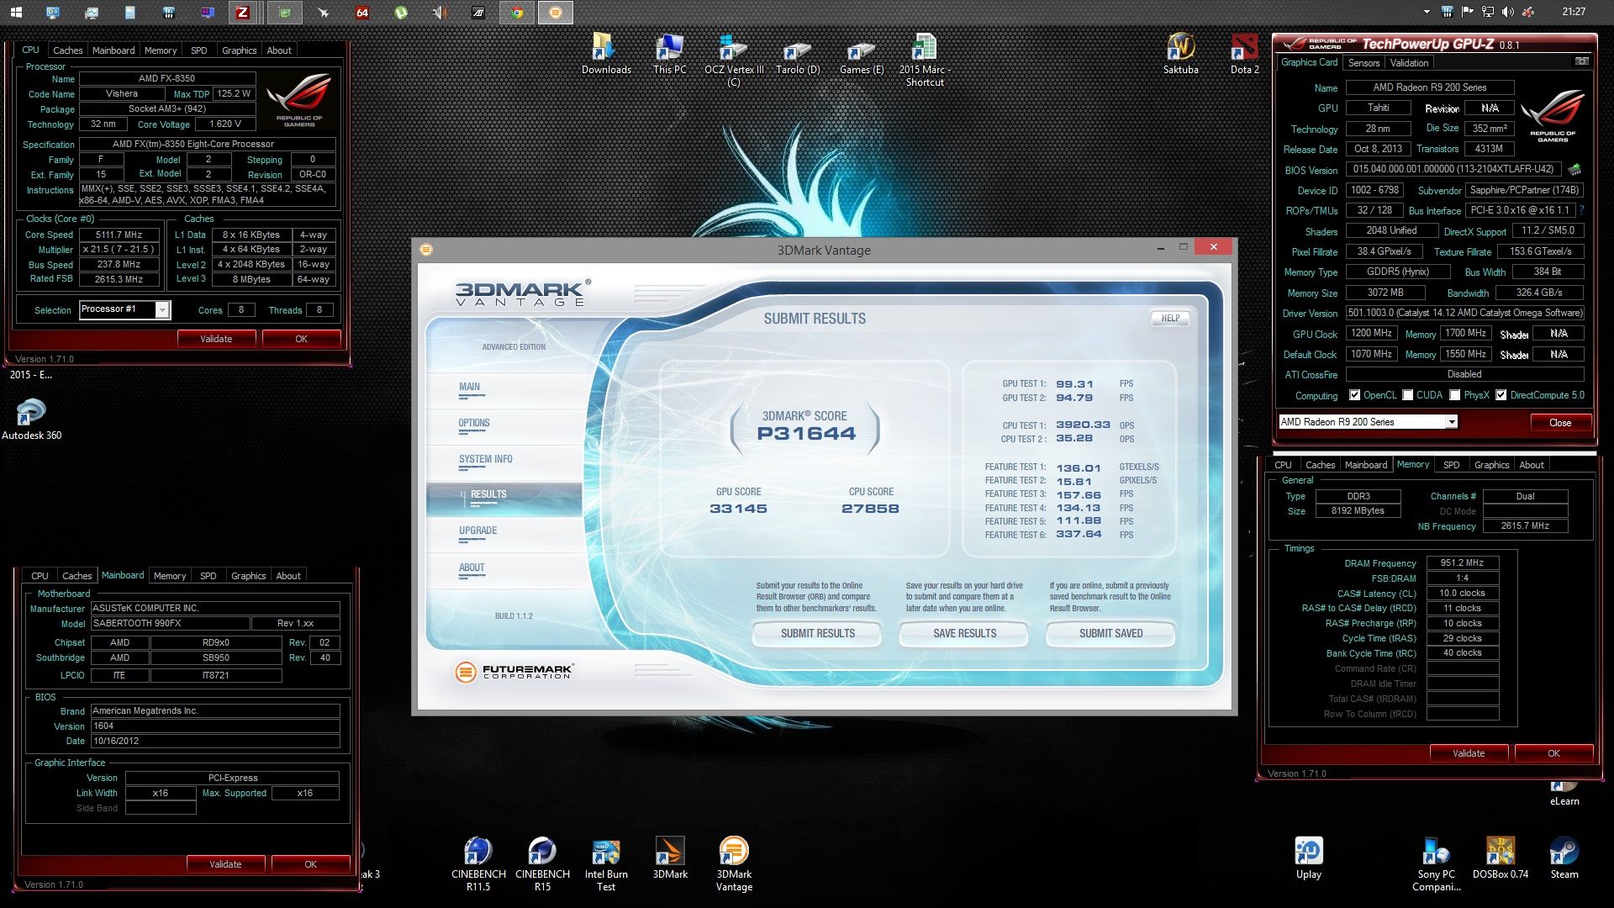Open the red 64 taskbar icon

click(x=362, y=12)
